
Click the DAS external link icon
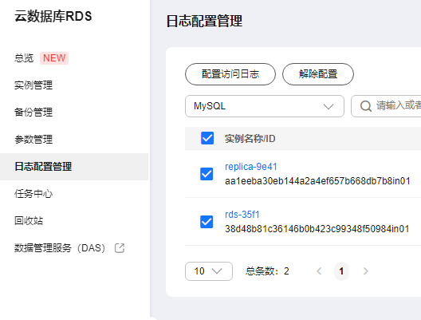point(120,248)
